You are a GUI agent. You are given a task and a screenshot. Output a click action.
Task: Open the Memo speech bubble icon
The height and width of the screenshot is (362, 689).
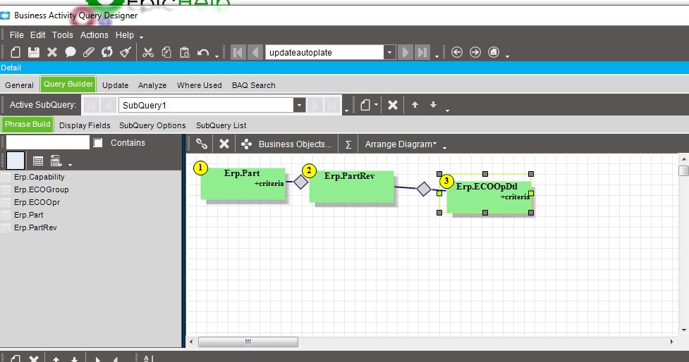coord(71,52)
